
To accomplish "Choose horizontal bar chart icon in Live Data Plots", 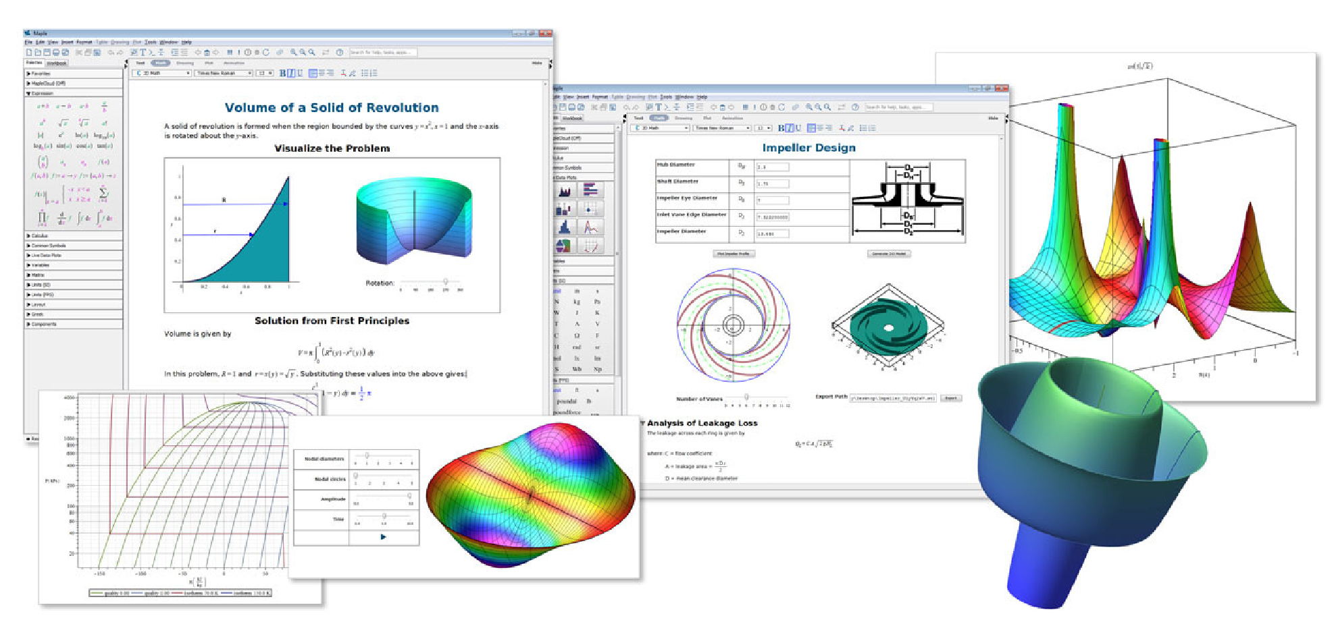I will tap(590, 191).
